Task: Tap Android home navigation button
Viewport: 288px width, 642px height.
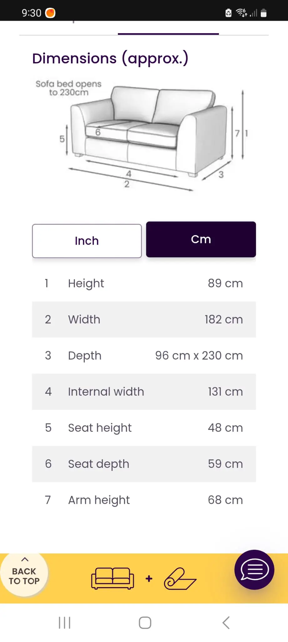Action: click(x=145, y=623)
